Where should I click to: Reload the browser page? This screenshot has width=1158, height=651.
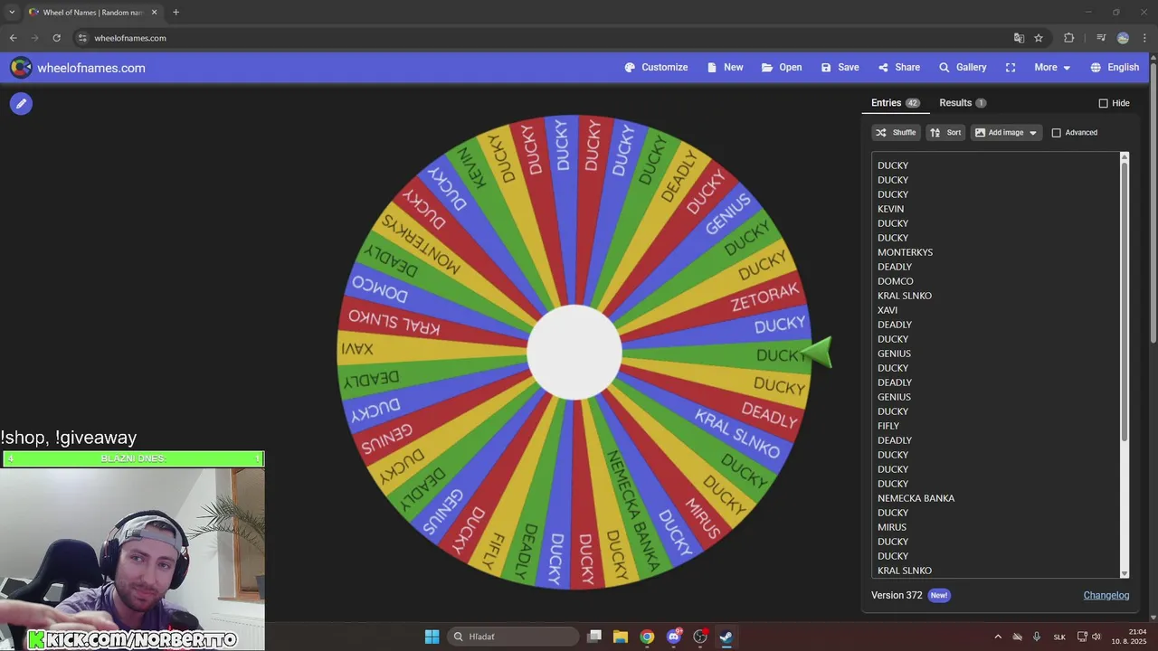56,38
